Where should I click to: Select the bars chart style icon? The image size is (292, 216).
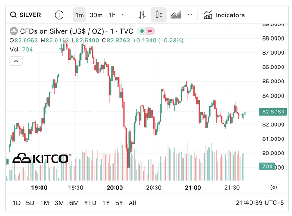click(142, 15)
